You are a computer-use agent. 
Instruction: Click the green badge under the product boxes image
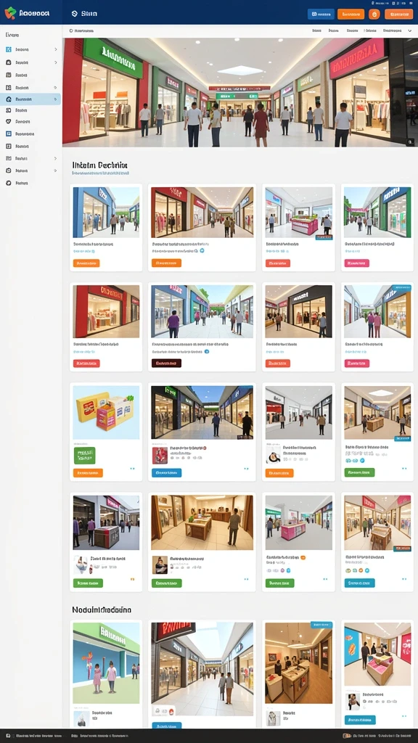point(84,456)
